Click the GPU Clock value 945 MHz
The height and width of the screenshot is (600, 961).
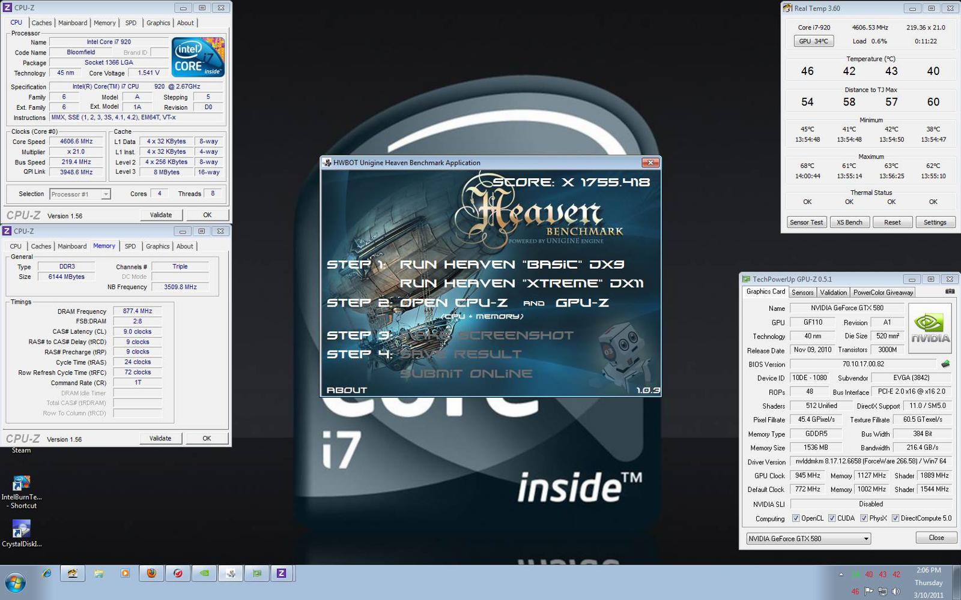(x=808, y=475)
